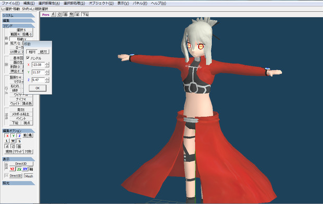Screen dimensions: 323x204
Task: Select the ウェイト weight command
Action: click(15, 104)
